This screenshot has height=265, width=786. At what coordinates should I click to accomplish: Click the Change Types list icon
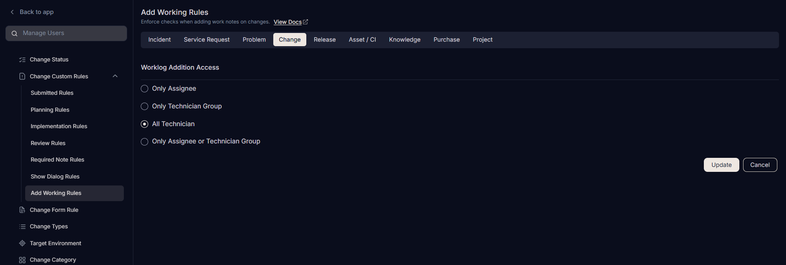point(22,227)
